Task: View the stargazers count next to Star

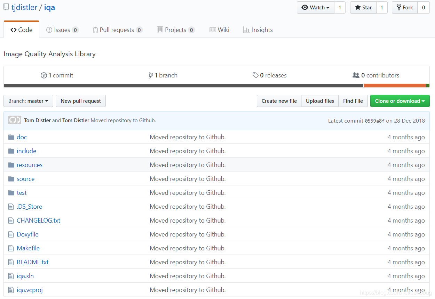Action: pos(382,8)
